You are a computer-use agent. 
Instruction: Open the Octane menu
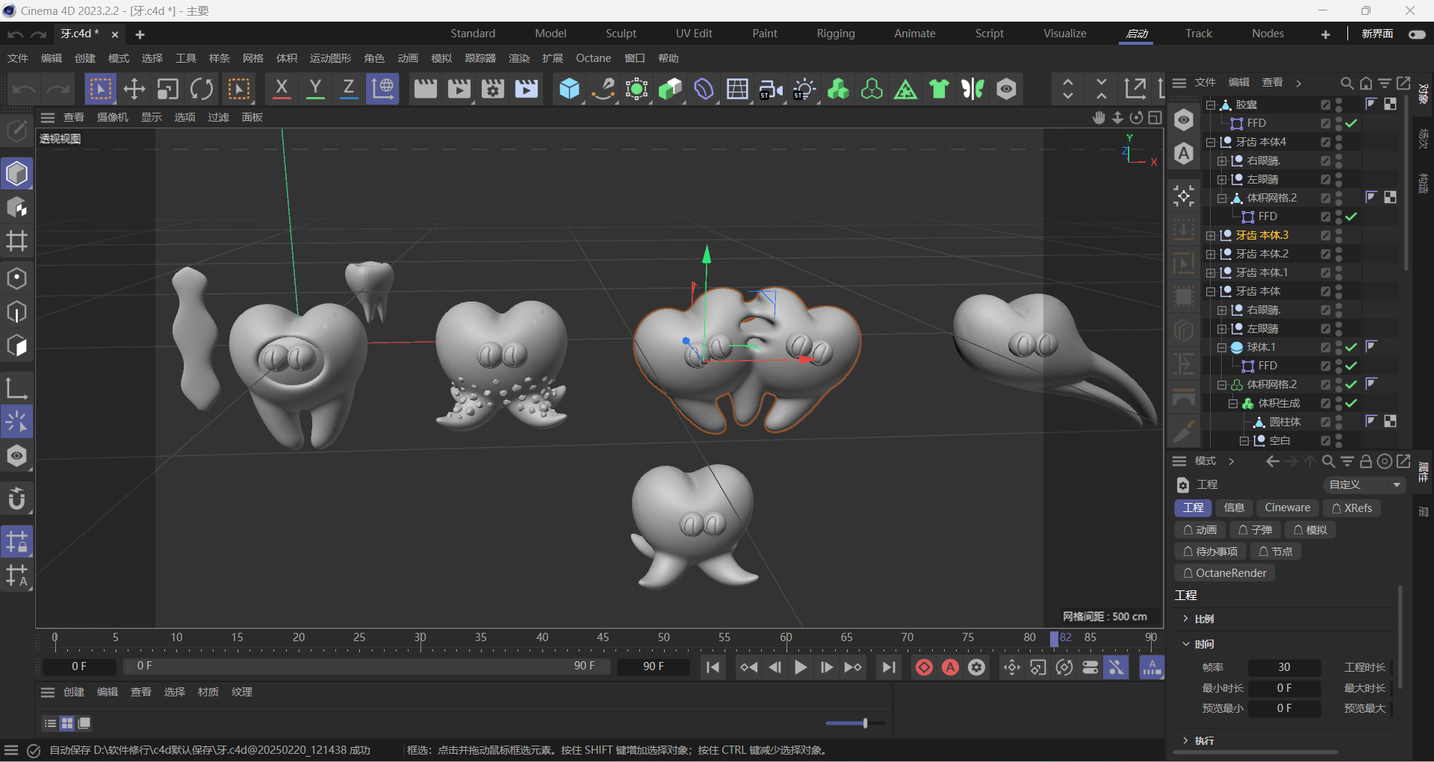593,58
